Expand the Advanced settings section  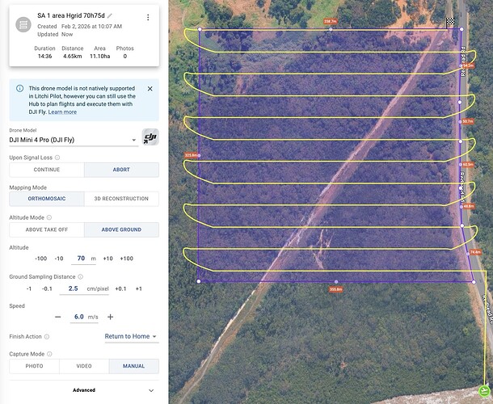pos(84,390)
